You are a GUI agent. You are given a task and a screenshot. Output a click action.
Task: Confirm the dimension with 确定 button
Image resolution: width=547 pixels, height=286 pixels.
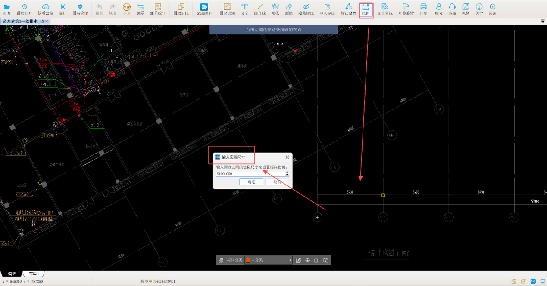click(251, 182)
